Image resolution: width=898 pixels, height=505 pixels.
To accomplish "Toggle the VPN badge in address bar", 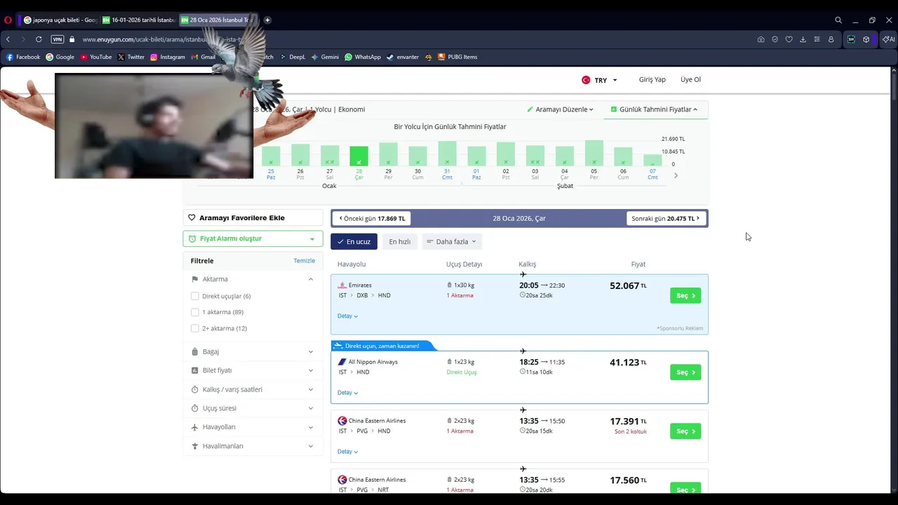I will [58, 39].
